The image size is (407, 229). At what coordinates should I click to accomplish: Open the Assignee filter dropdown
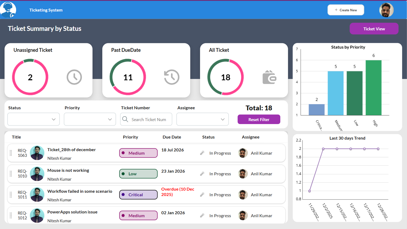pyautogui.click(x=202, y=119)
